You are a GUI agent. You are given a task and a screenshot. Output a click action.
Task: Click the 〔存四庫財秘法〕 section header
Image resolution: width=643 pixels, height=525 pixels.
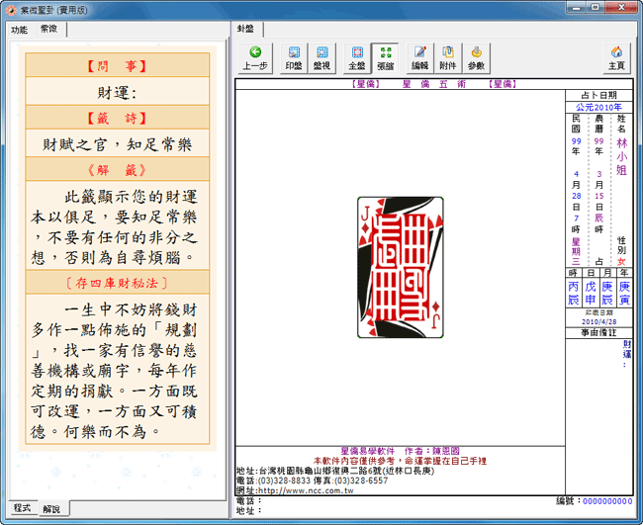tap(118, 283)
